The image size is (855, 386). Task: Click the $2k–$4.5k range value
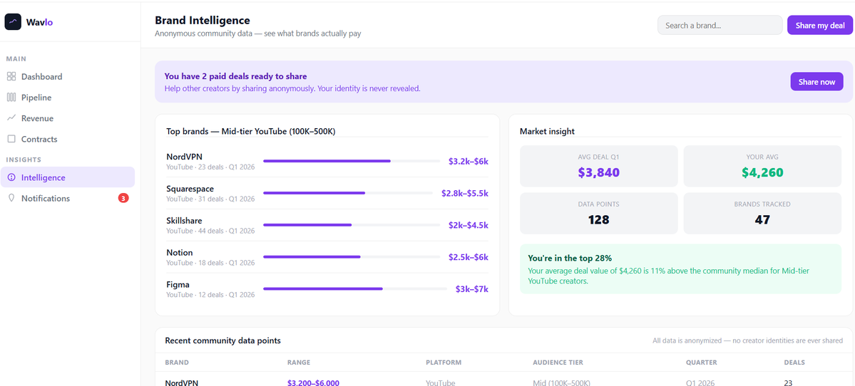469,225
